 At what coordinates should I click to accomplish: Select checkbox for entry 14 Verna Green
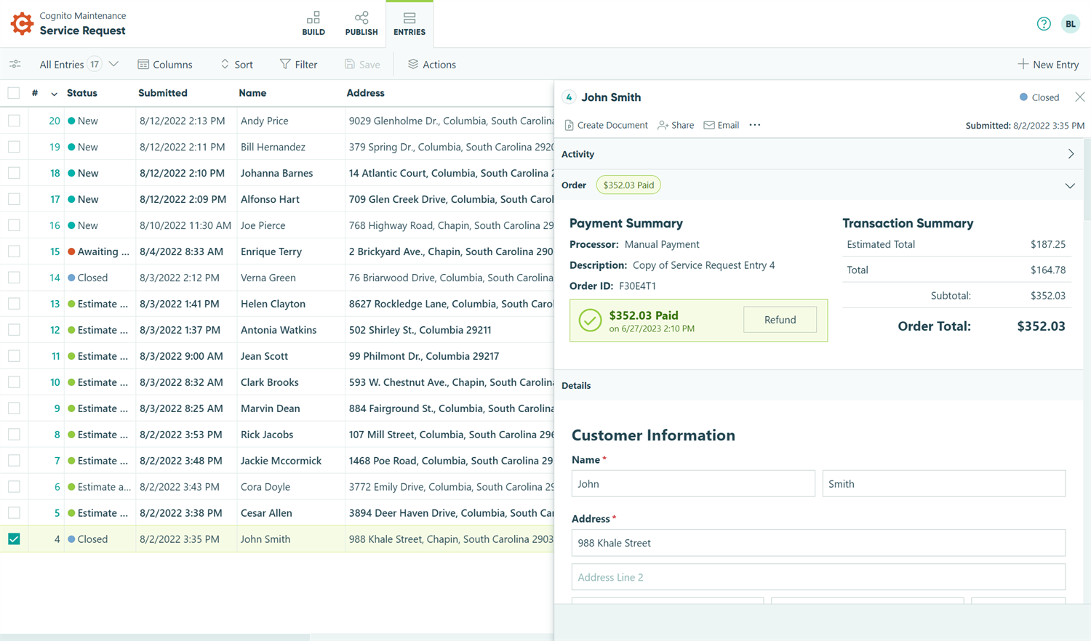pos(14,278)
